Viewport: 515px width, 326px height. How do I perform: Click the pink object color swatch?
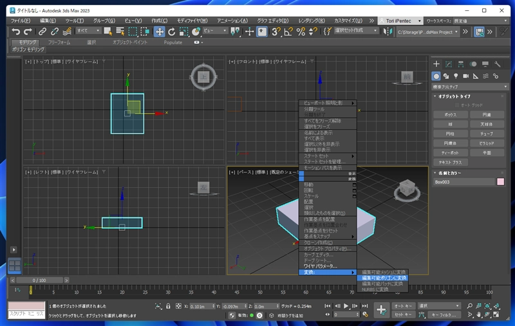click(x=501, y=182)
